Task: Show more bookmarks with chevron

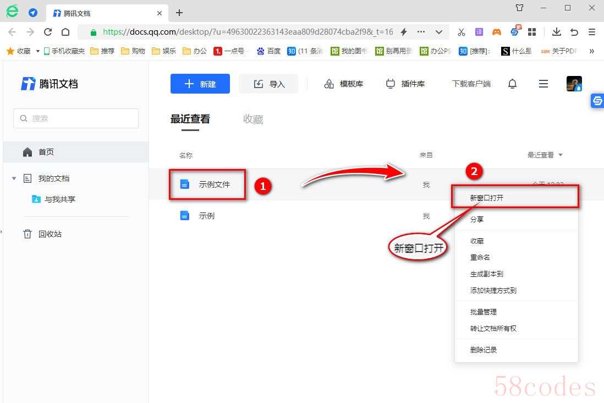Action: point(592,51)
